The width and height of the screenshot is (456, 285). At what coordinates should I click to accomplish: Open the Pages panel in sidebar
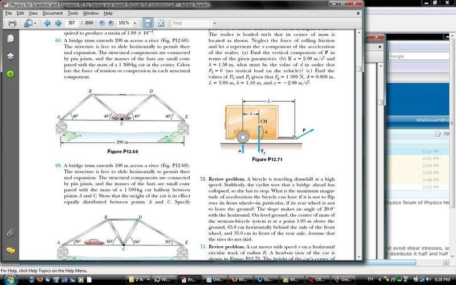click(10, 39)
